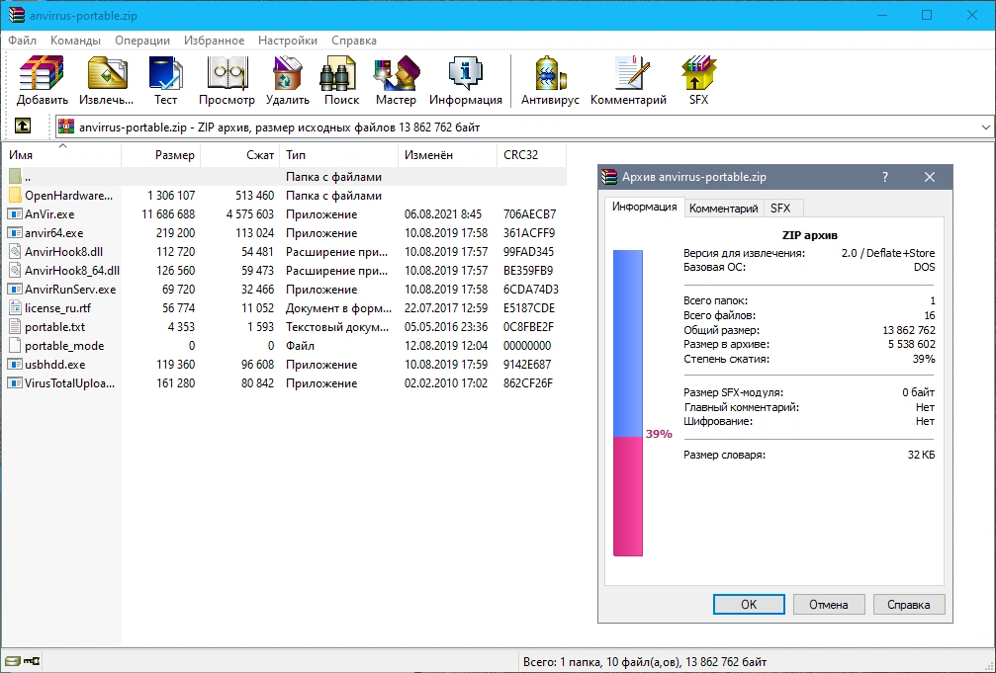Click the Извлечь (Extract) toolbar icon

[x=107, y=73]
